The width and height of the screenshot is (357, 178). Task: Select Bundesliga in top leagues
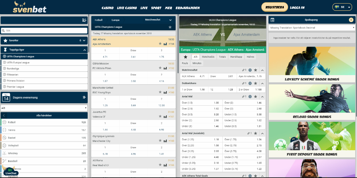tap(44, 69)
